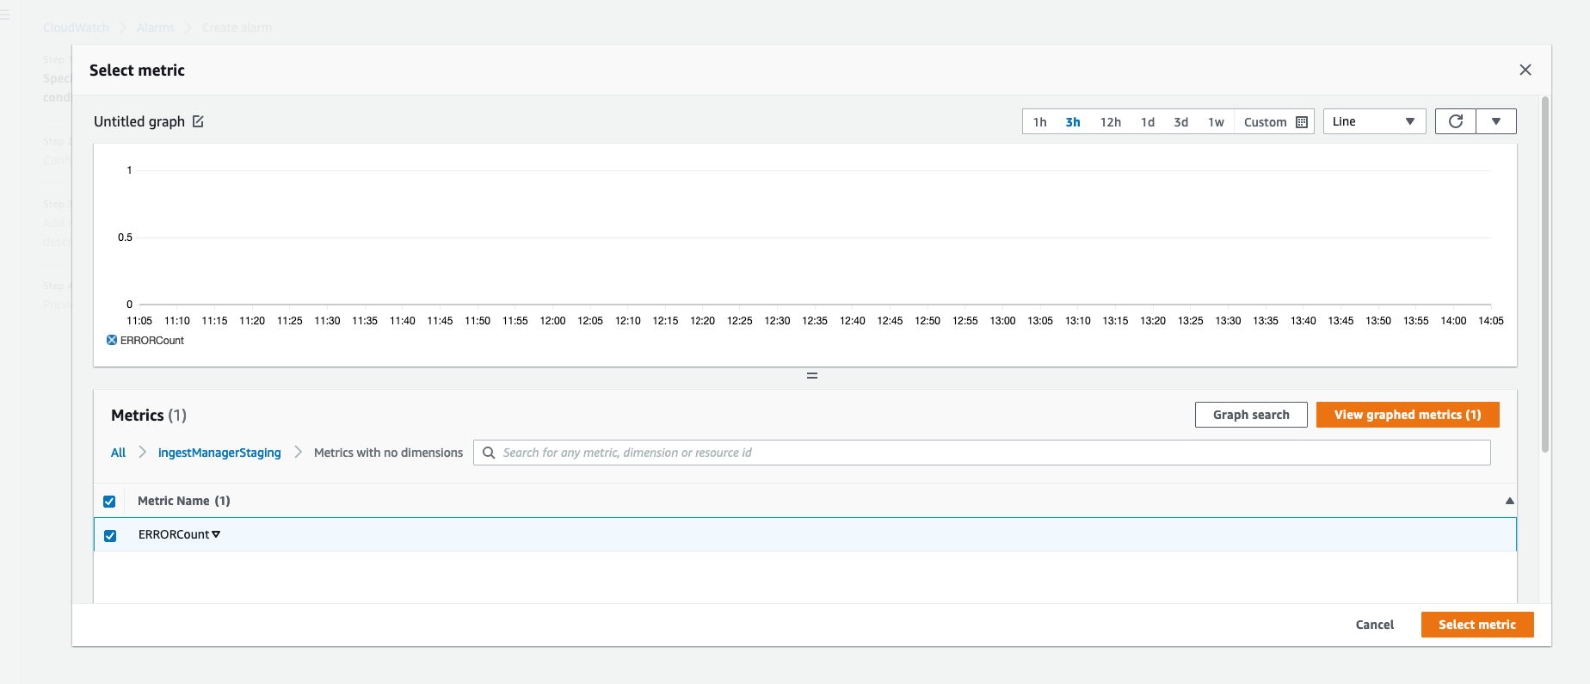This screenshot has height=684, width=1590.
Task: Toggle the Metric Name select-all checkbox
Action: (109, 502)
